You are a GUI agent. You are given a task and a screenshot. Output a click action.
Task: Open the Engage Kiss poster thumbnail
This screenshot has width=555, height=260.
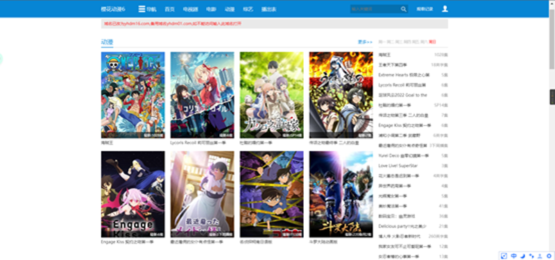click(133, 194)
